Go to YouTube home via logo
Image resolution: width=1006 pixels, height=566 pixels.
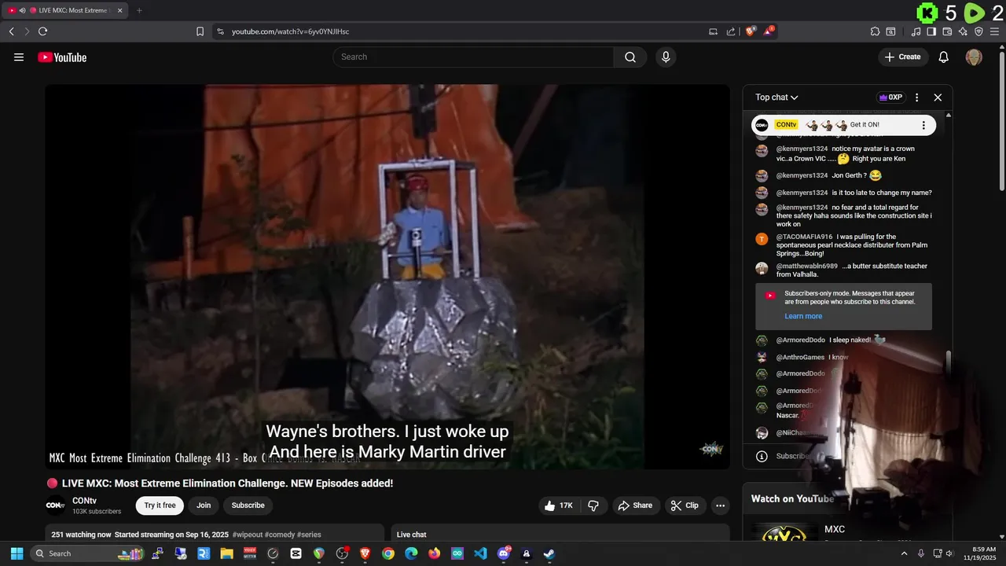[62, 57]
